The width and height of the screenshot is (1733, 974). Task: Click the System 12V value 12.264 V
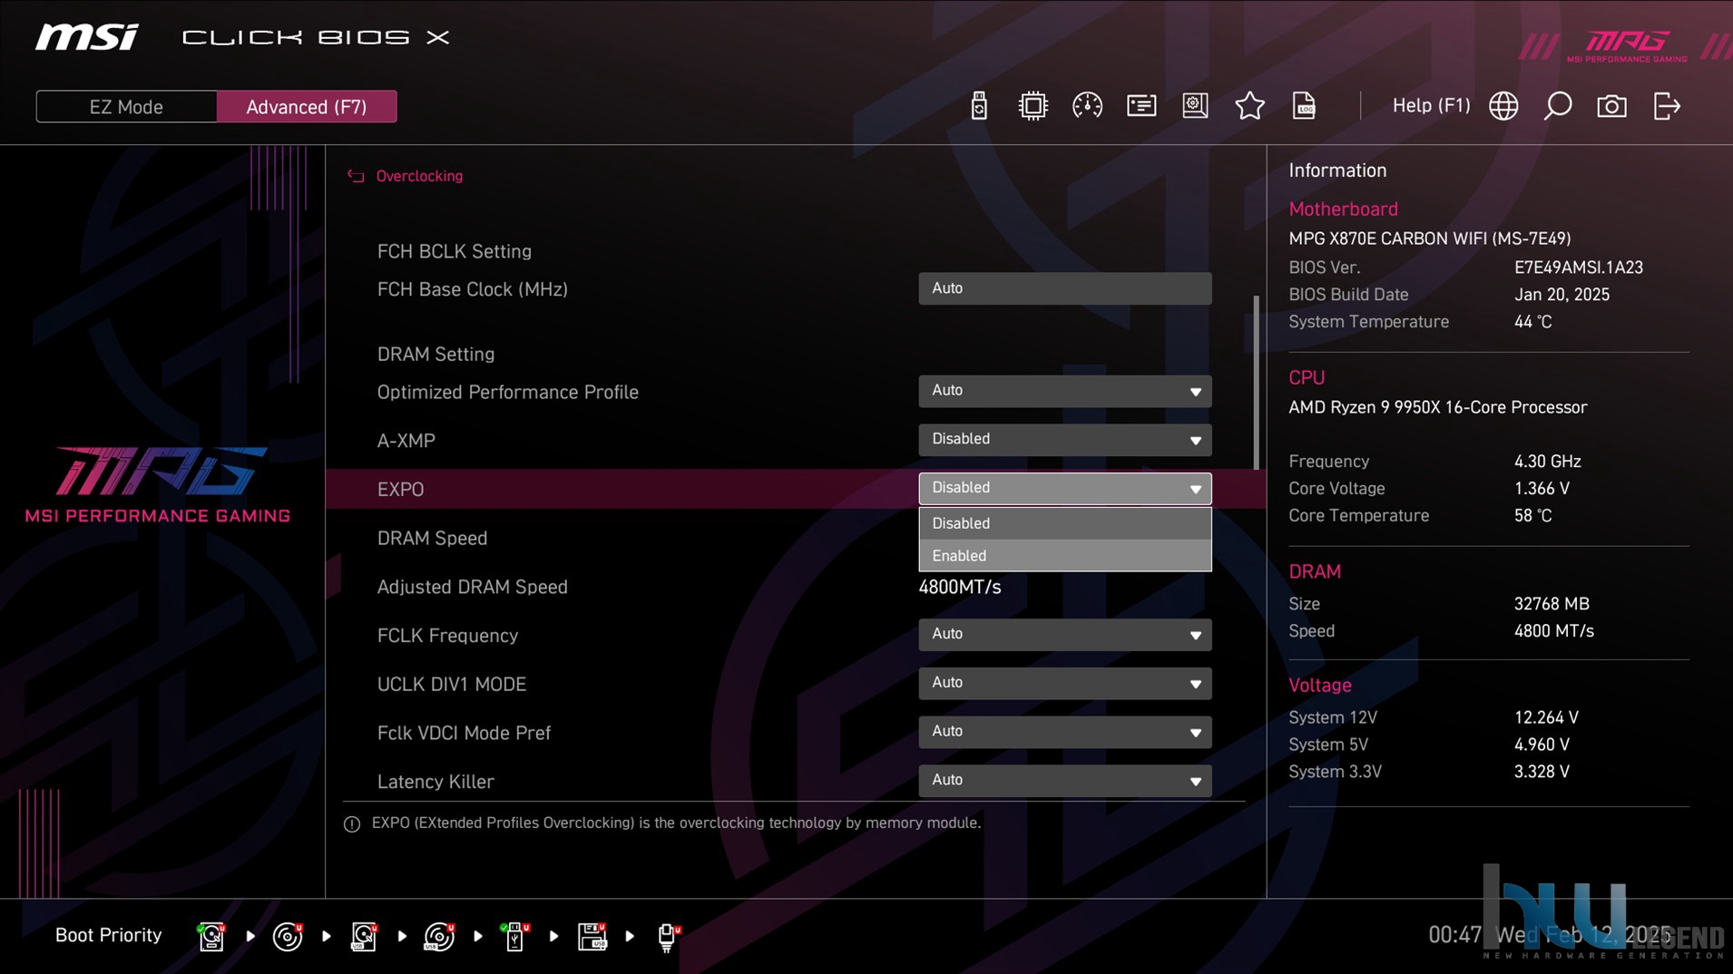coord(1546,718)
